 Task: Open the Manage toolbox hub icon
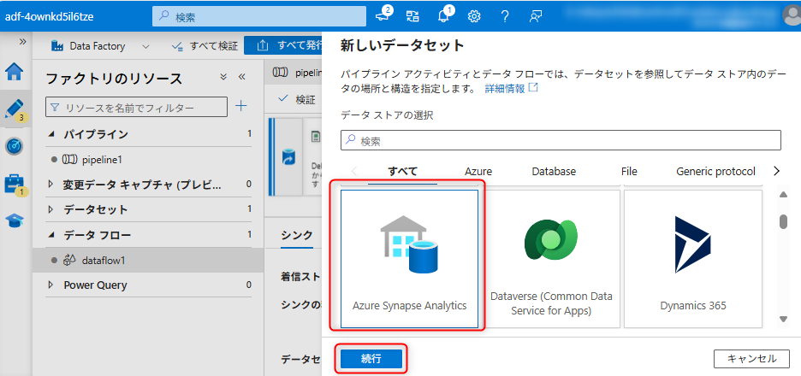click(15, 185)
